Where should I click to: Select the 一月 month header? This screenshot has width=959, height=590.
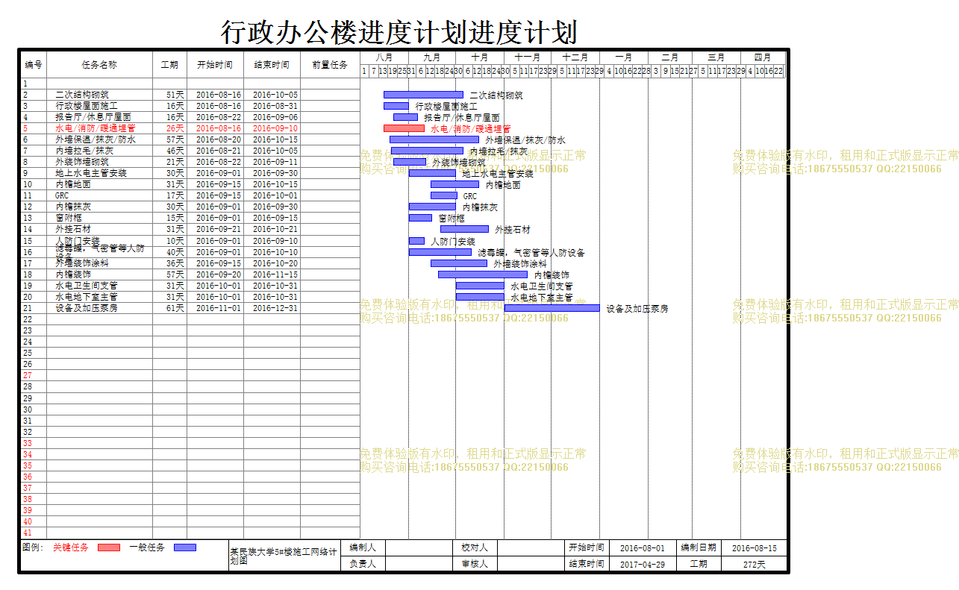[x=624, y=57]
